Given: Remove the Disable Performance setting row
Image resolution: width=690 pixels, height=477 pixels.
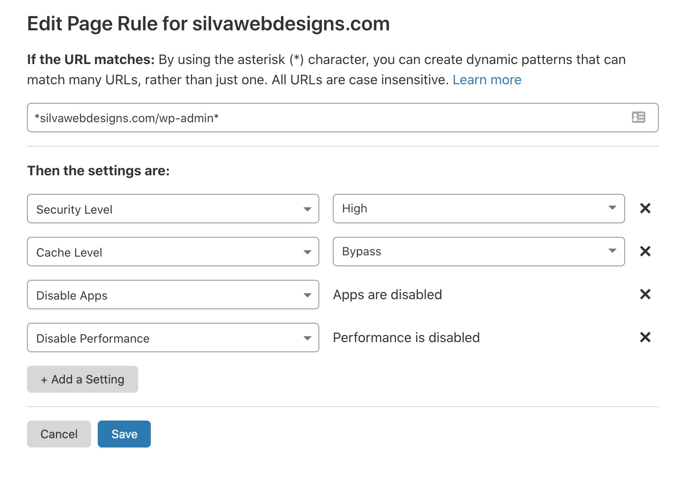Looking at the screenshot, I should pos(645,337).
